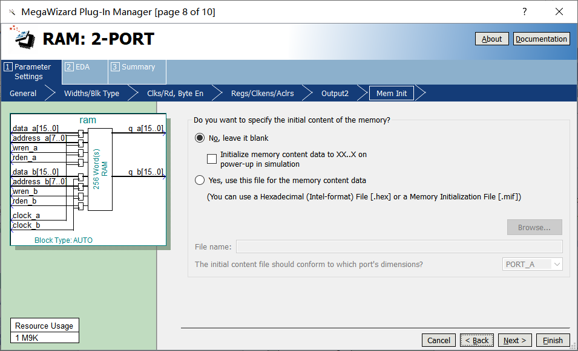
Task: Open the Regs/Clkens/Aclrs step
Action: tap(262, 93)
